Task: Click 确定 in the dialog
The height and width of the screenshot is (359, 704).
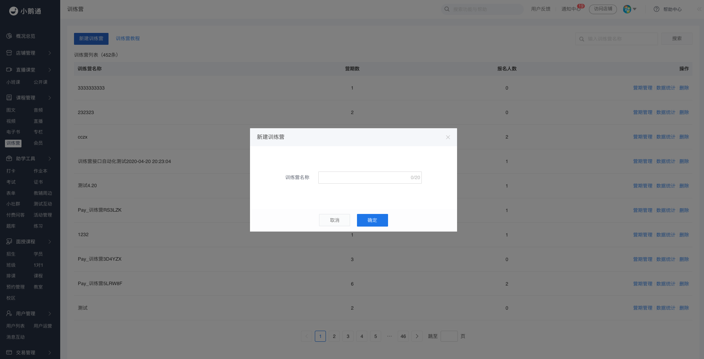Action: 372,220
